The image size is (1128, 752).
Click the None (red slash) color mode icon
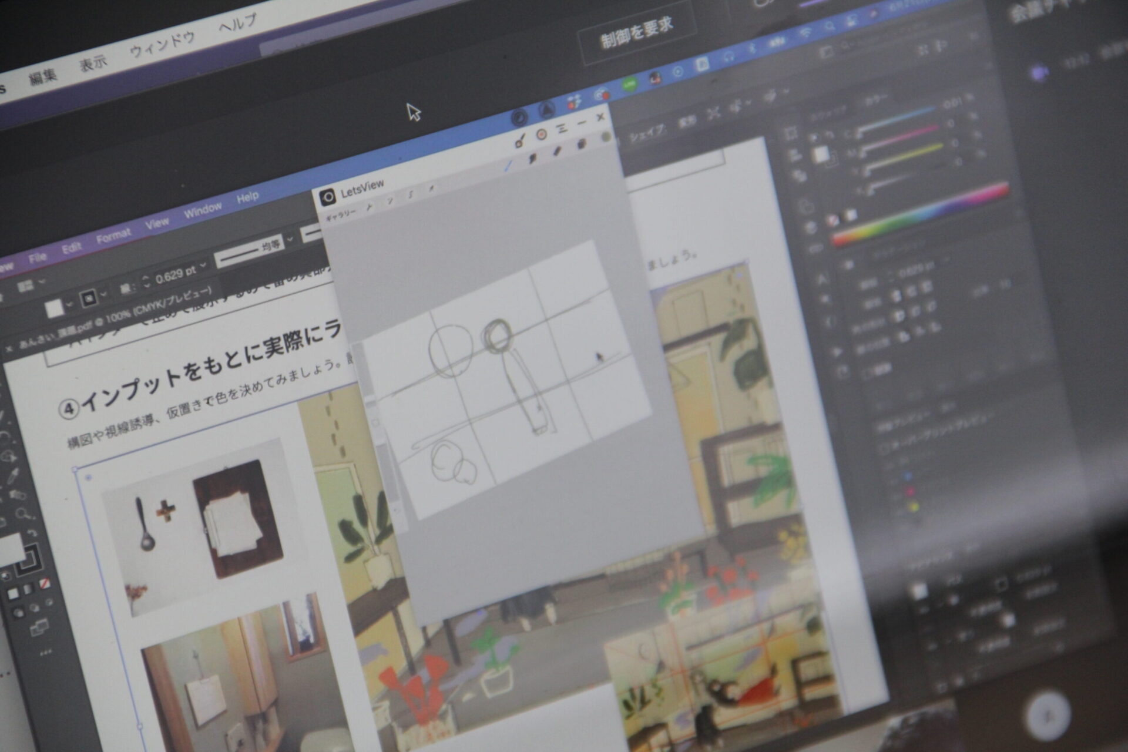pos(45,583)
